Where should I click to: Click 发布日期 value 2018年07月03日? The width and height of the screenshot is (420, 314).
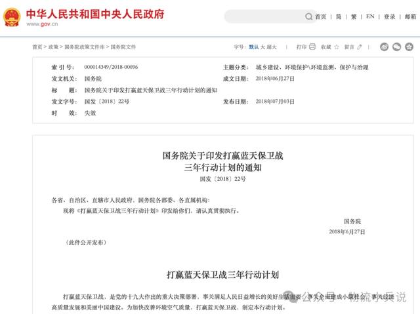tap(275, 102)
